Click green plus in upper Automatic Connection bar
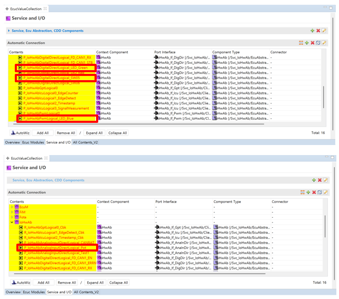 (x=307, y=43)
